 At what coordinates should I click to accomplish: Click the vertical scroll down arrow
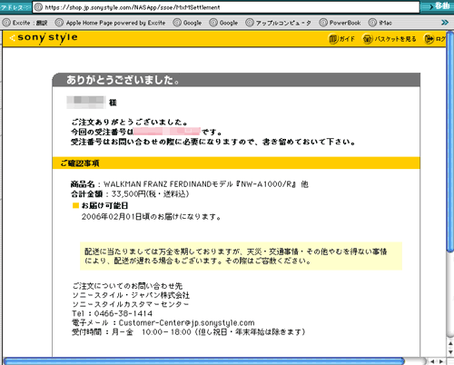pyautogui.click(x=450, y=352)
